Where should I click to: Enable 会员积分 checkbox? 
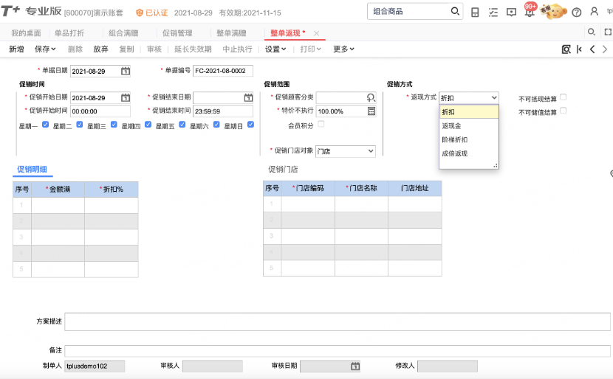(x=321, y=124)
